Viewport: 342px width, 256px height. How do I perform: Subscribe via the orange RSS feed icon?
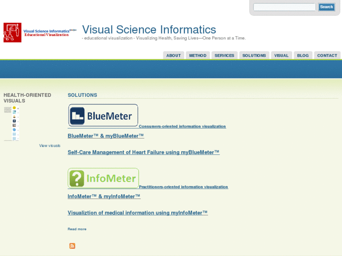72,246
